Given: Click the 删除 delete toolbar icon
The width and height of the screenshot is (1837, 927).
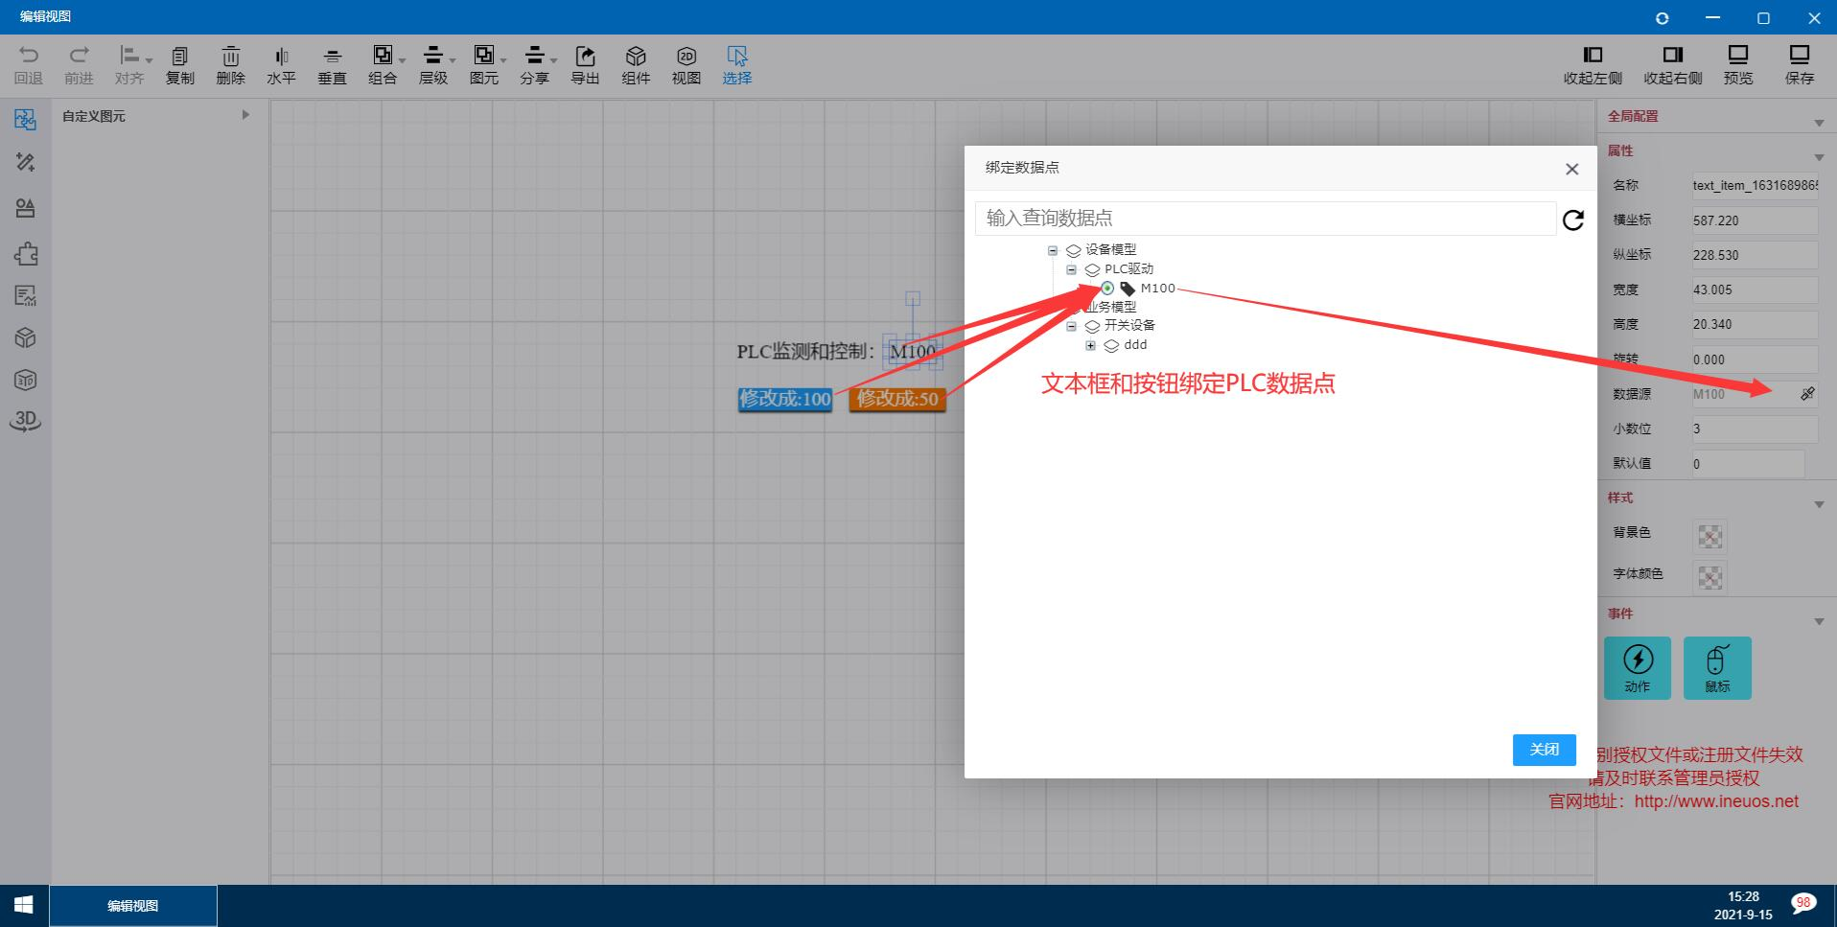Looking at the screenshot, I should 230,65.
